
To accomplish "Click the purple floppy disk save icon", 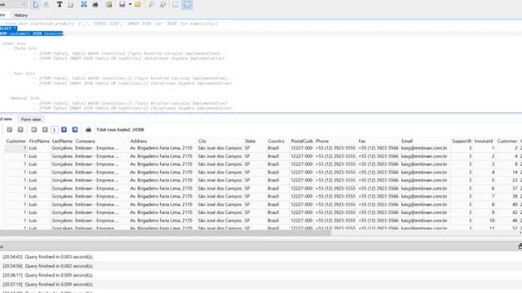I will pyautogui.click(x=122, y=5).
